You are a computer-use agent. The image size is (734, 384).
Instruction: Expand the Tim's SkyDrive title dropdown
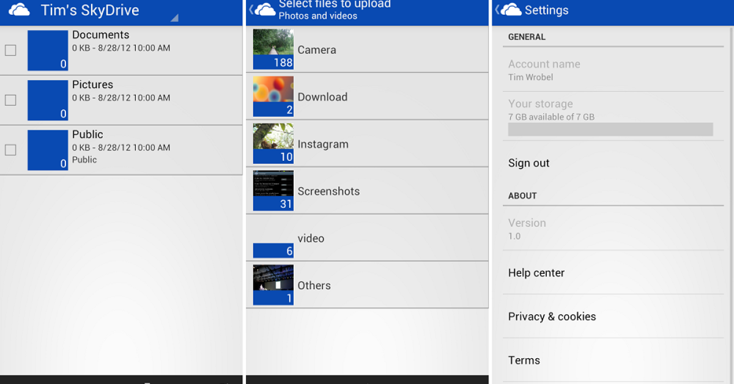coord(174,17)
